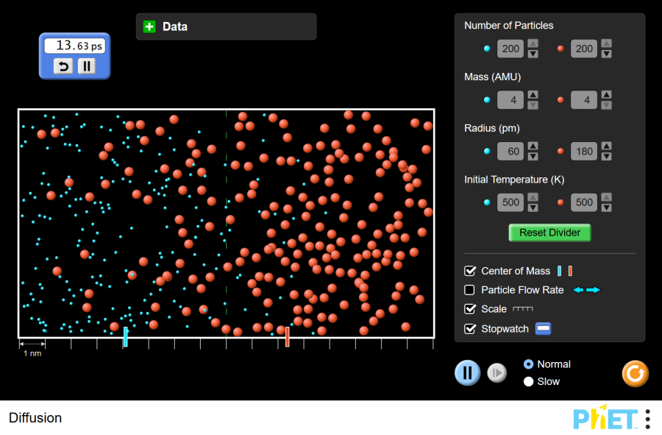
Task: Click the Diffusion screen title
Action: [x=35, y=417]
